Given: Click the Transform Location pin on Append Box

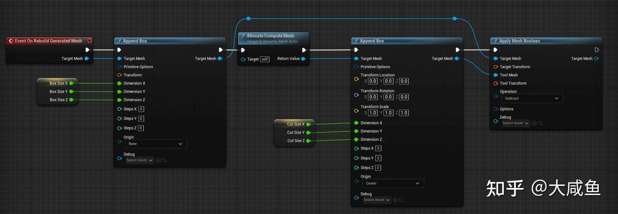Looking at the screenshot, I should point(357,79).
